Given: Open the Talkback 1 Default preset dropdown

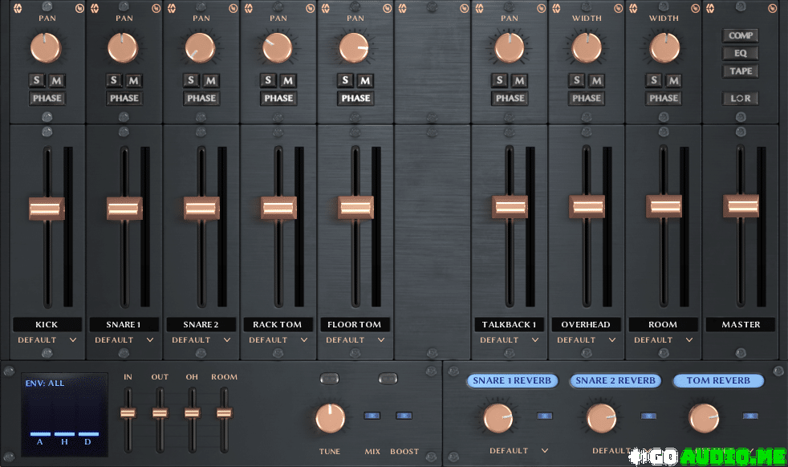Looking at the screenshot, I should pos(509,340).
